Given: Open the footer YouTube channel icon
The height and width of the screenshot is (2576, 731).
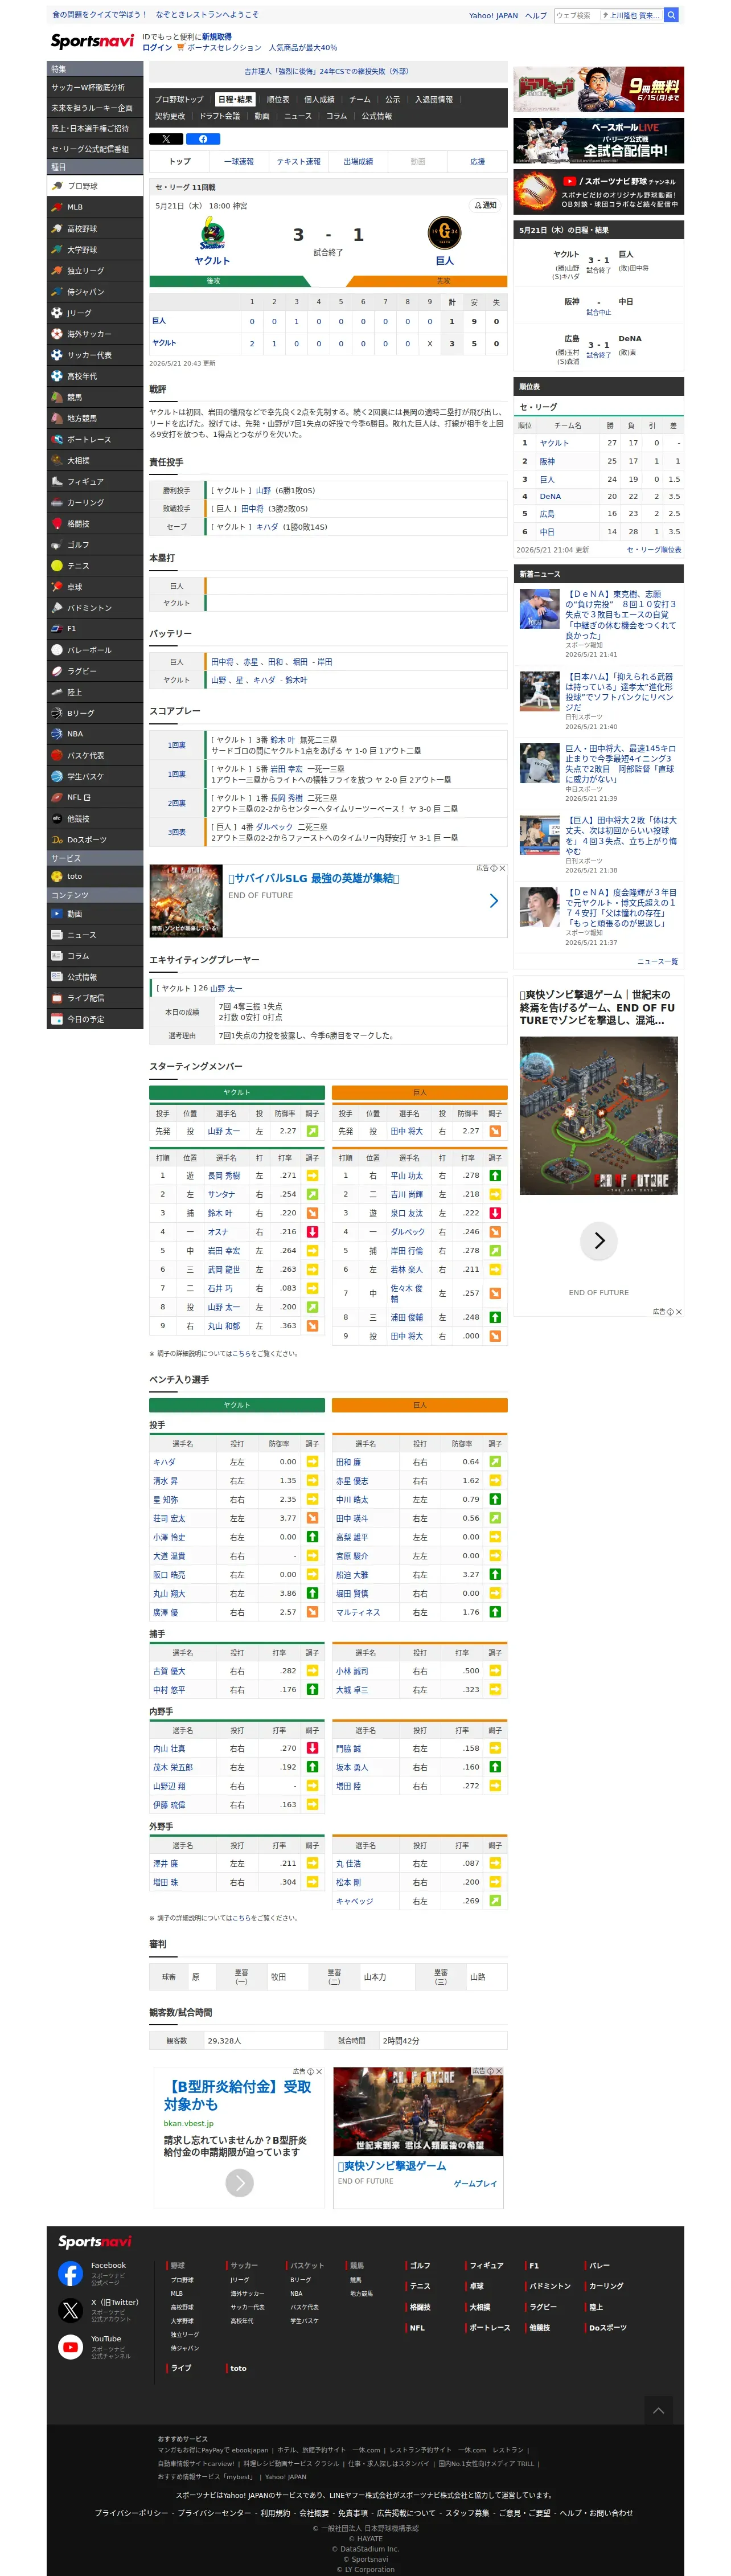Looking at the screenshot, I should tap(70, 2347).
